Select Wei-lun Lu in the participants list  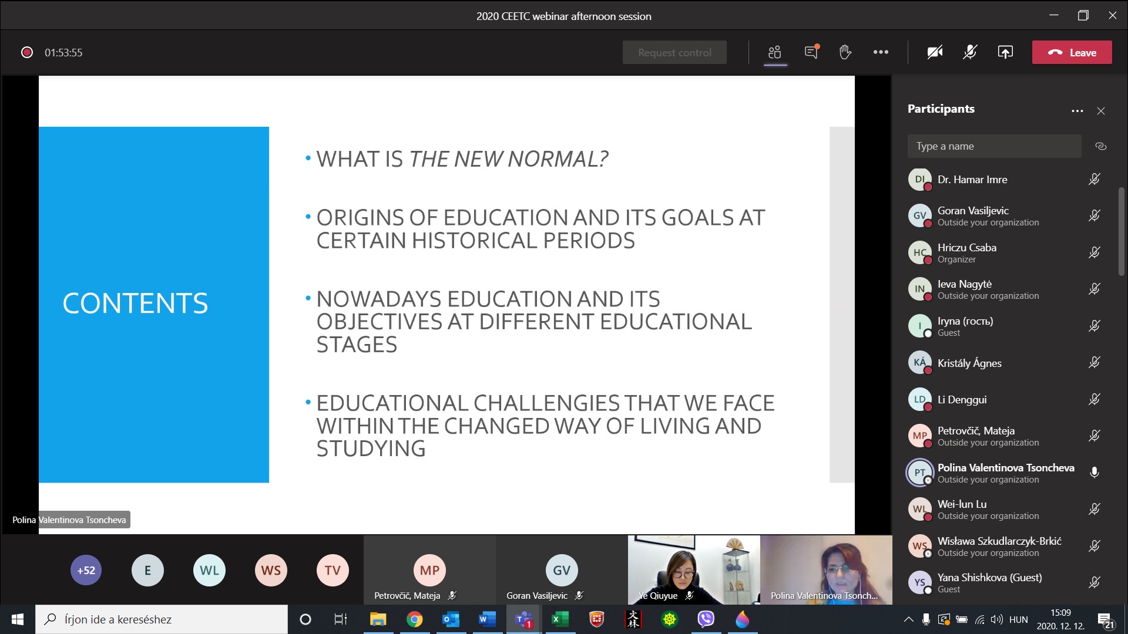click(962, 504)
